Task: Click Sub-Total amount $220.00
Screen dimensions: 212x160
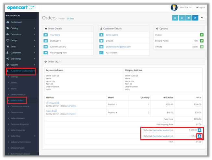Action: pos(197,119)
